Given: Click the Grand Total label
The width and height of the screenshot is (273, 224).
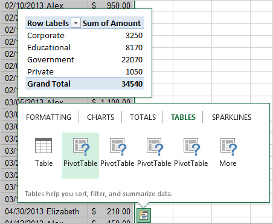Looking at the screenshot, I should (49, 84).
